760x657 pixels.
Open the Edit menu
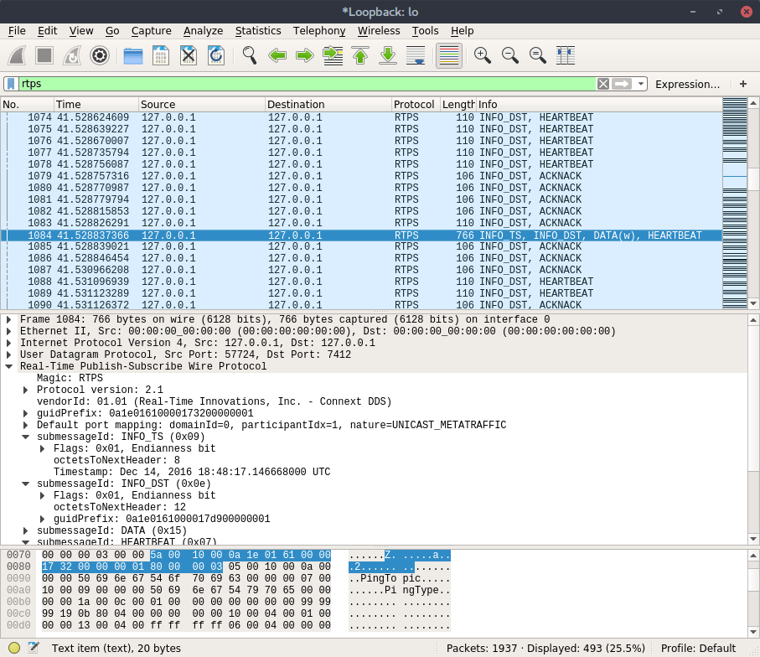point(48,31)
